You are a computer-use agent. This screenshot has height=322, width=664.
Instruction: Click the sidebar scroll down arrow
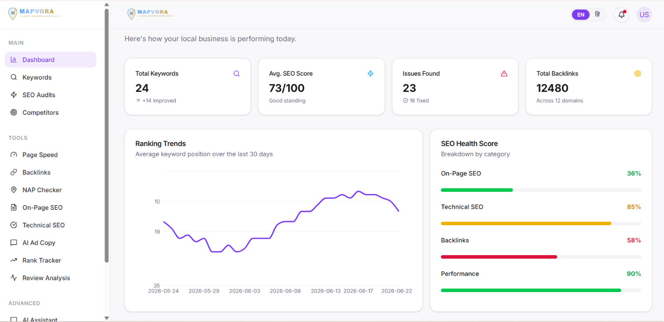point(106,318)
